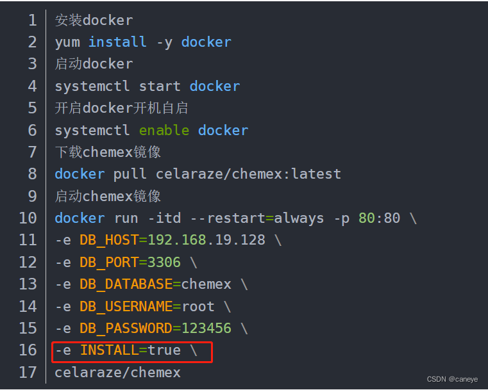Click the '开启docker开机自启' comment line
The image size is (488, 390).
point(121,108)
